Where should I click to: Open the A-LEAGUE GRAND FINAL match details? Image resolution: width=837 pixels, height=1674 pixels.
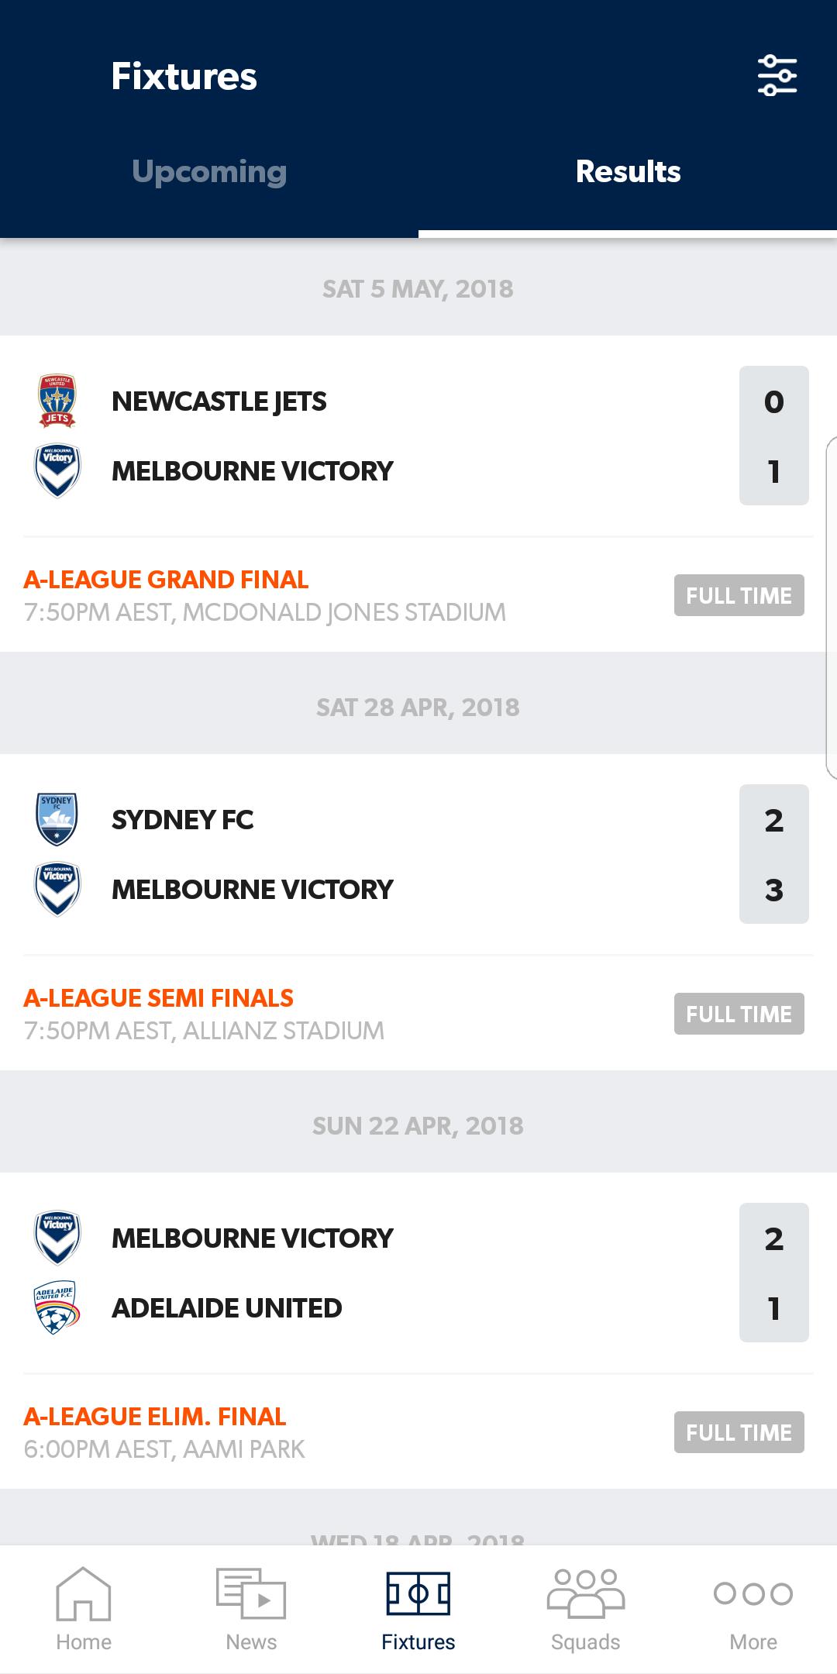pyautogui.click(x=165, y=578)
